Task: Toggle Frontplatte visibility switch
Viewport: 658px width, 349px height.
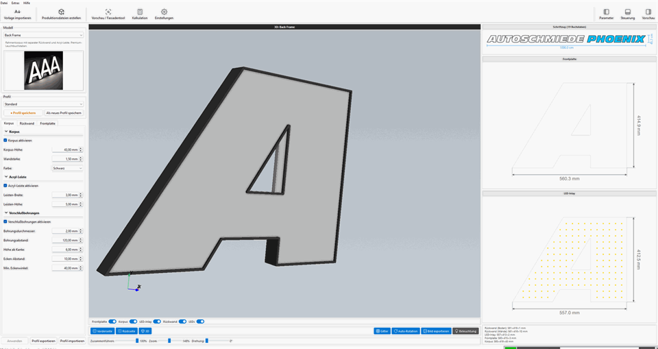Action: (112, 322)
